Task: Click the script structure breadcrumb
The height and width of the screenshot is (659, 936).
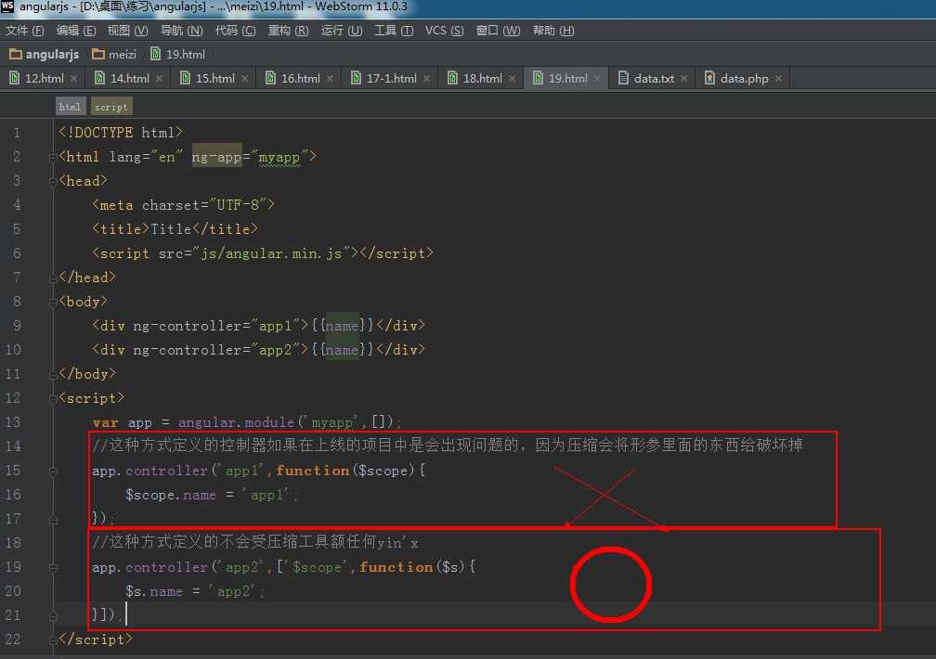Action: 111,107
